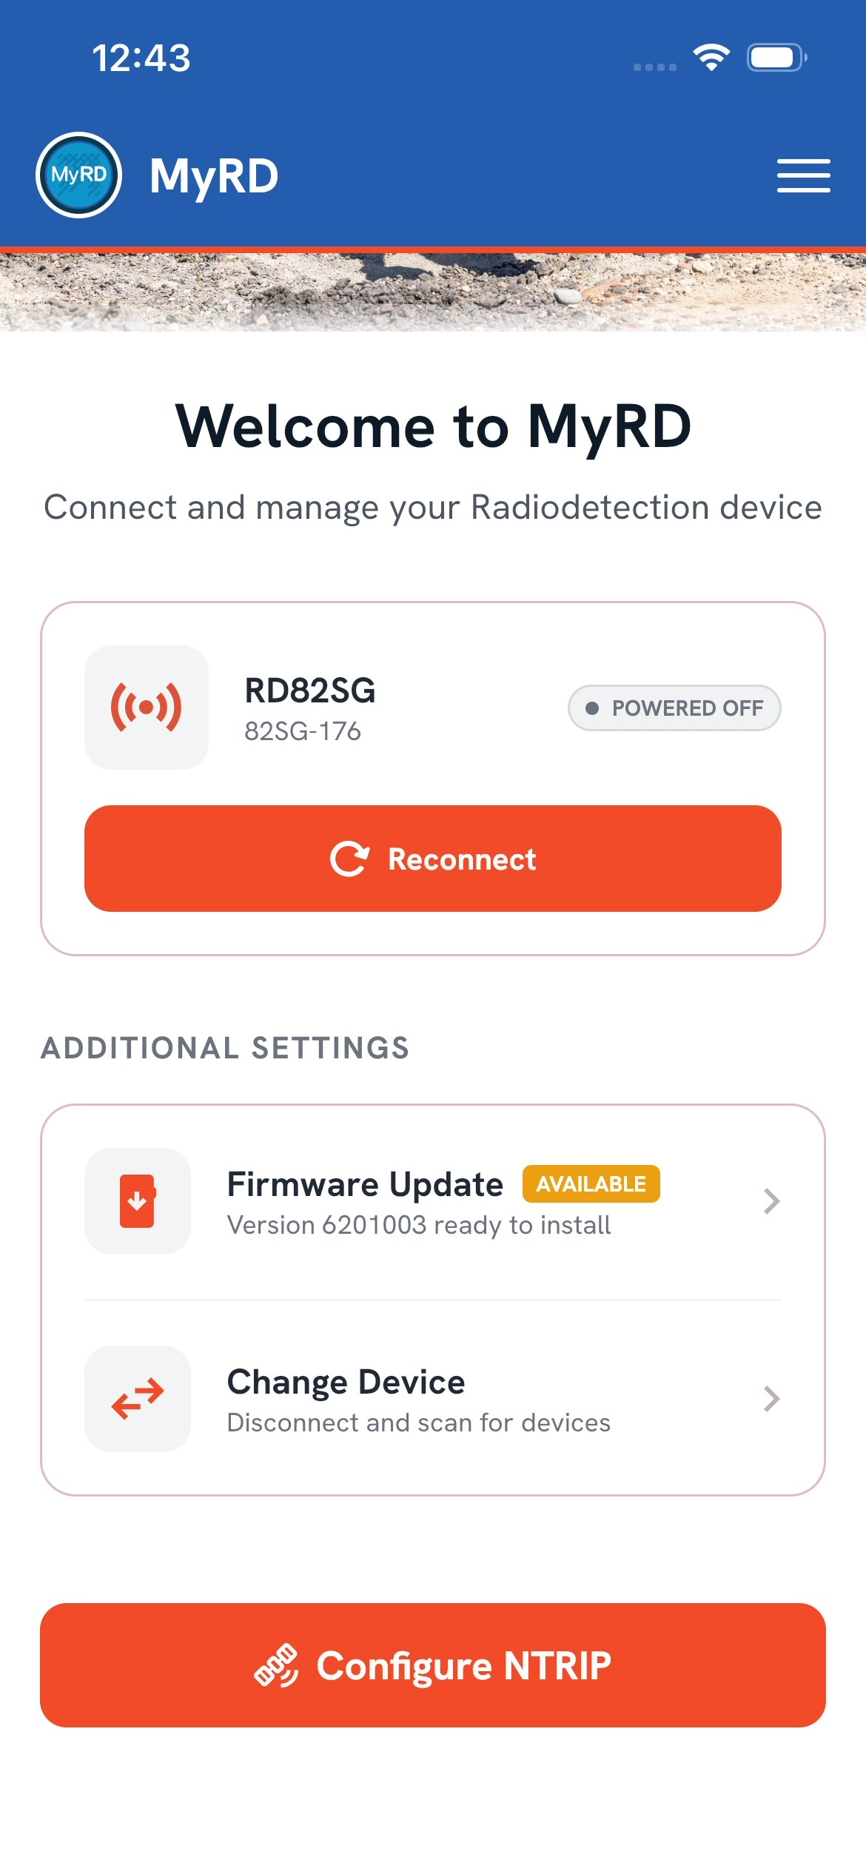Open the hamburger menu
Screen dimensions: 866x1874
pos(803,175)
